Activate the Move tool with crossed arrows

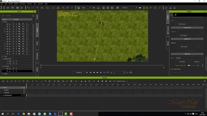tap(42, 8)
